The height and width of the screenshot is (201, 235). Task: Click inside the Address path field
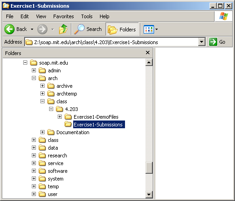pyautogui.click(x=111, y=42)
